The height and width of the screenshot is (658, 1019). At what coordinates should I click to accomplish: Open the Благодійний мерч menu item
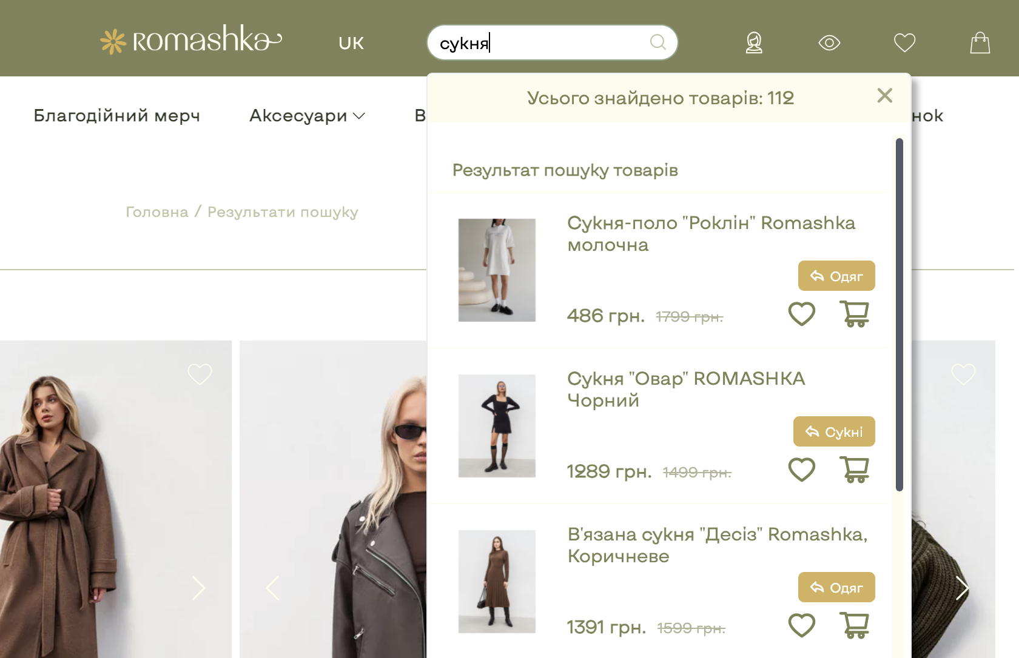[x=116, y=115]
